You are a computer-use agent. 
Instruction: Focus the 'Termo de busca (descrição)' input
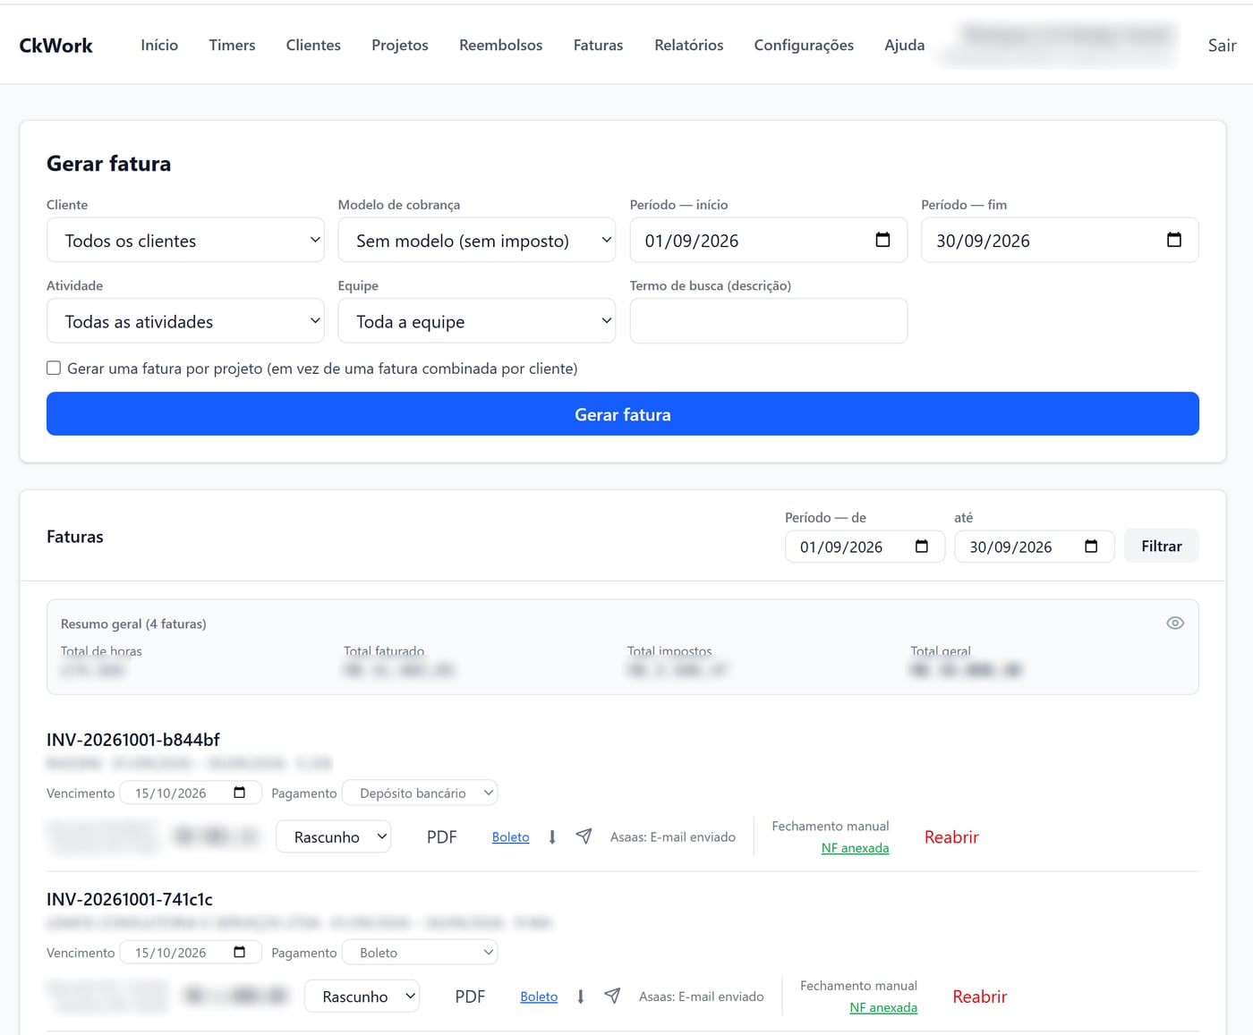click(769, 321)
